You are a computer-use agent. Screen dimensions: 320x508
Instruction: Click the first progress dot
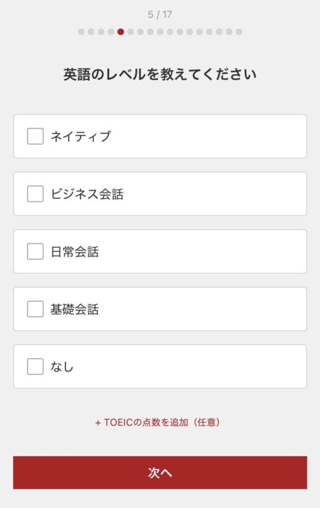(81, 32)
